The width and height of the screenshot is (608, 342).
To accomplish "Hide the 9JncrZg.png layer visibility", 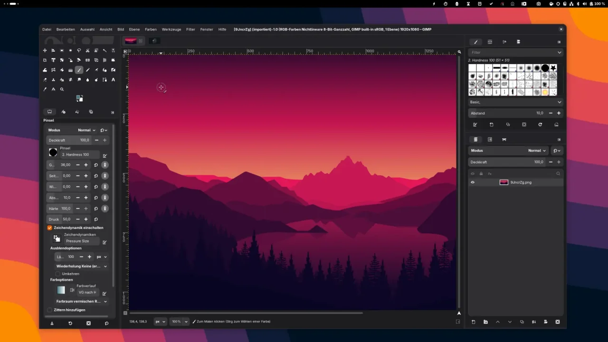I will click(x=472, y=182).
